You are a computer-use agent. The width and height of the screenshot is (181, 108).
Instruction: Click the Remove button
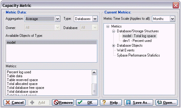(x=63, y=102)
